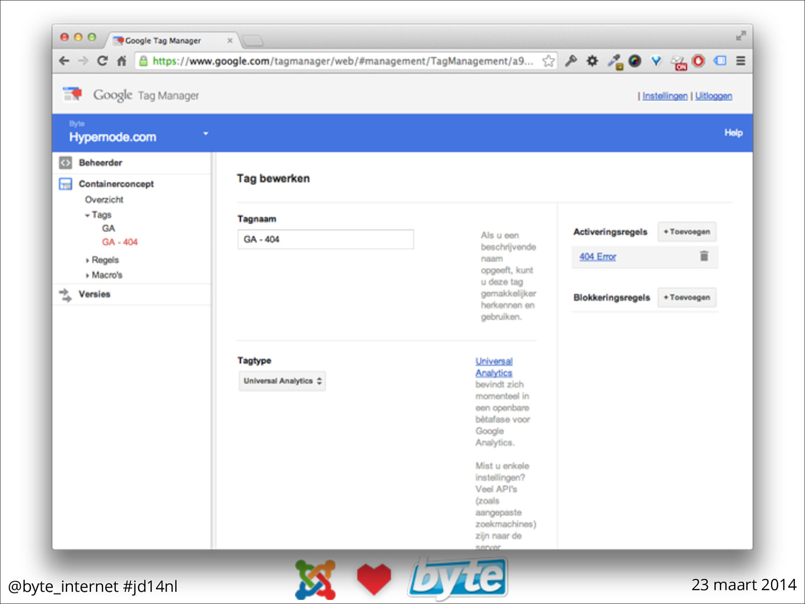The height and width of the screenshot is (604, 805).
Task: Close the Google Tag Manager tab
Action: [x=230, y=40]
